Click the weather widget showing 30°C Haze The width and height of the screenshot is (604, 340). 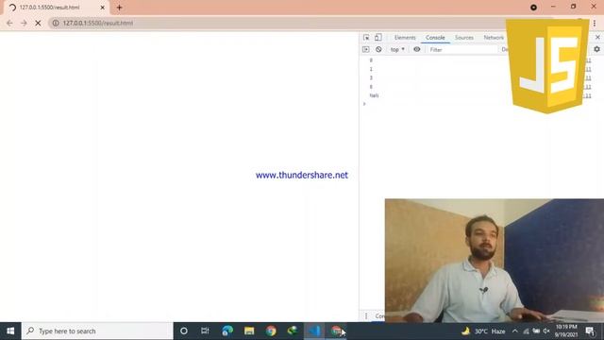point(484,331)
